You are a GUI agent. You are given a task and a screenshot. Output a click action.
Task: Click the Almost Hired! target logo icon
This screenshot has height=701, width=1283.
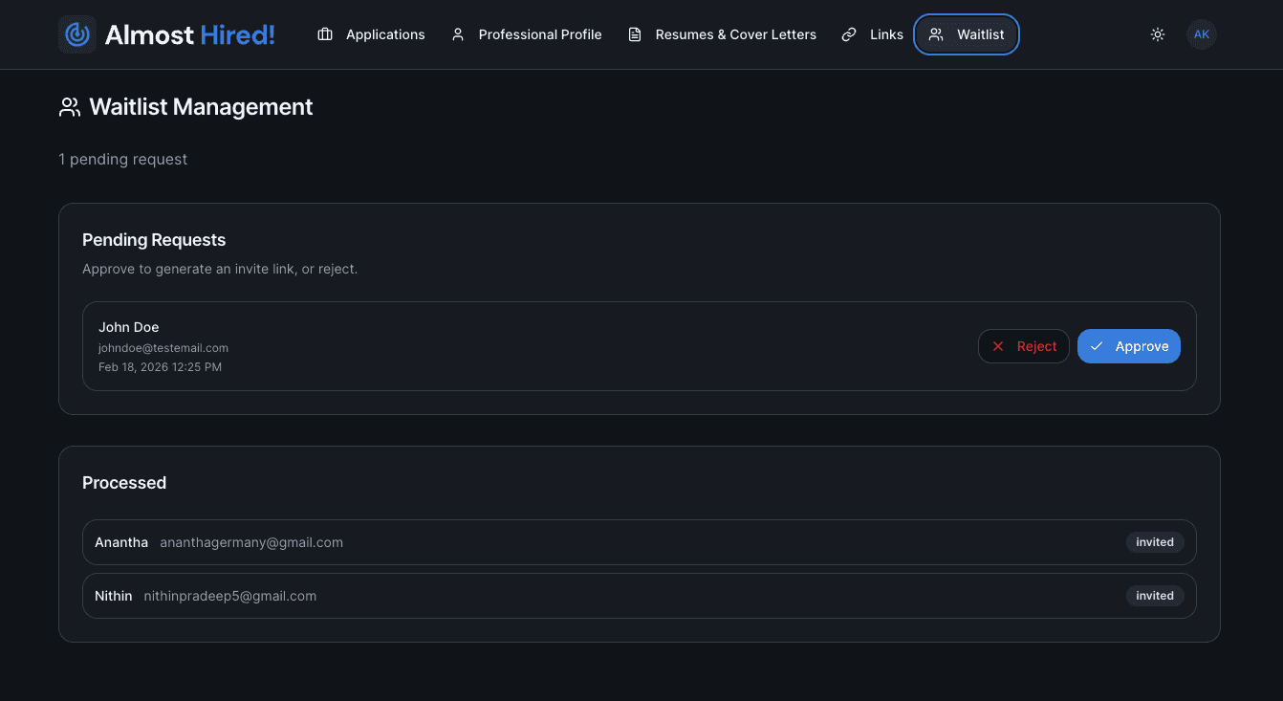pyautogui.click(x=77, y=34)
